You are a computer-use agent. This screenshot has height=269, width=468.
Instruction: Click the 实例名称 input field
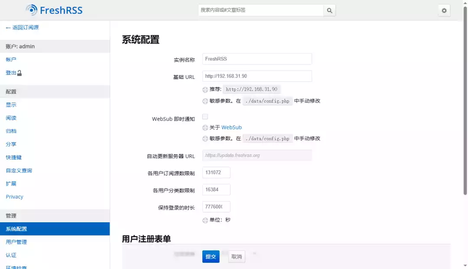[x=257, y=58]
